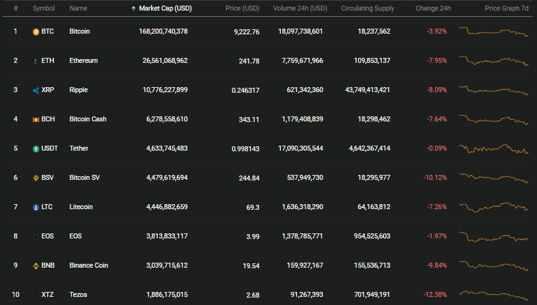Open the Binance Coin name link
Viewport: 537px width, 305px height.
89,265
